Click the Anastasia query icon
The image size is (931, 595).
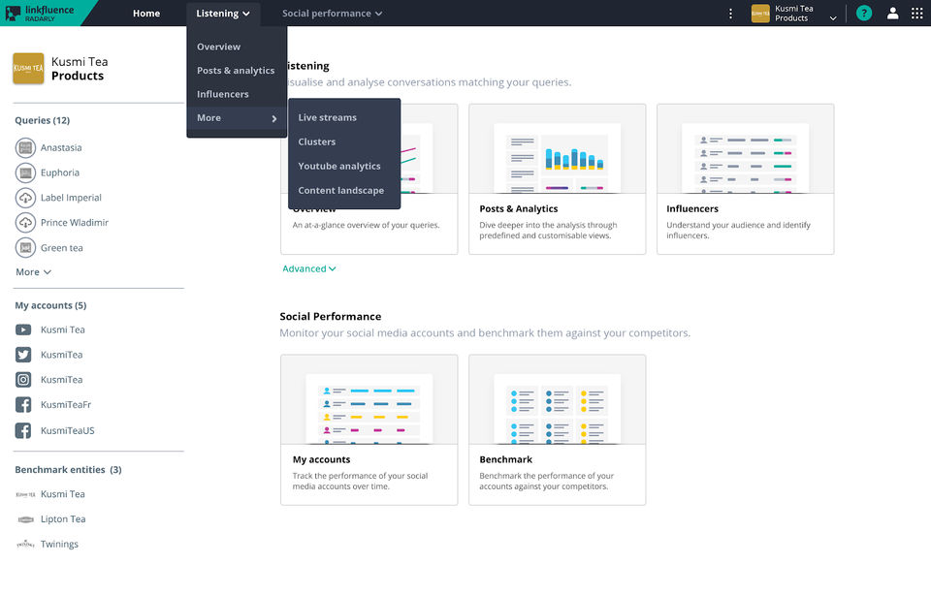pos(25,147)
